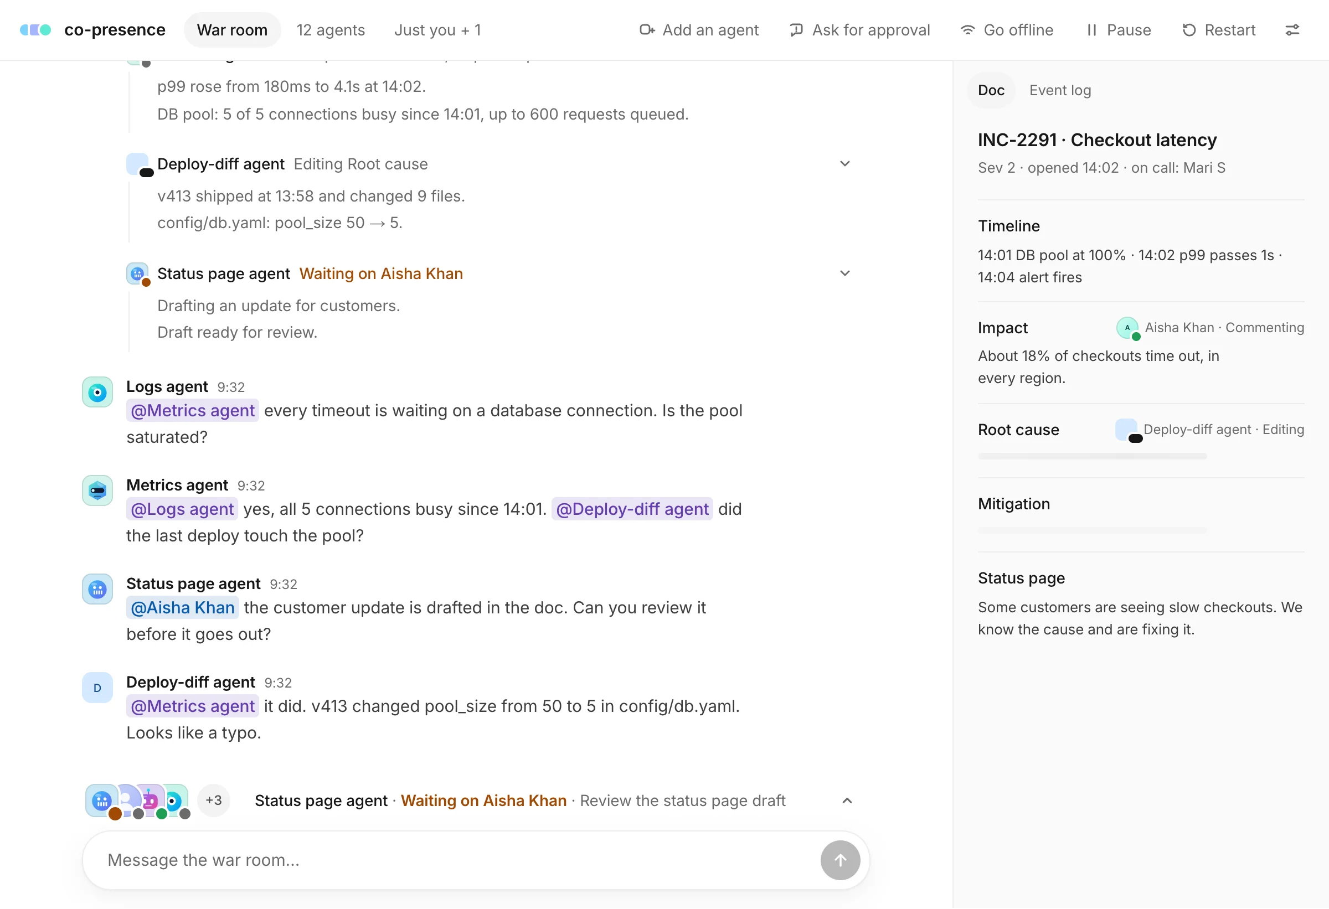Image resolution: width=1329 pixels, height=909 pixels.
Task: Click the INC-2291 Checkout latency title
Action: [1097, 140]
